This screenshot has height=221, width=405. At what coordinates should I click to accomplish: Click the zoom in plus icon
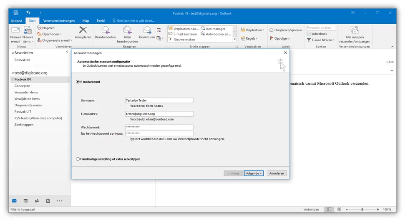click(377, 209)
